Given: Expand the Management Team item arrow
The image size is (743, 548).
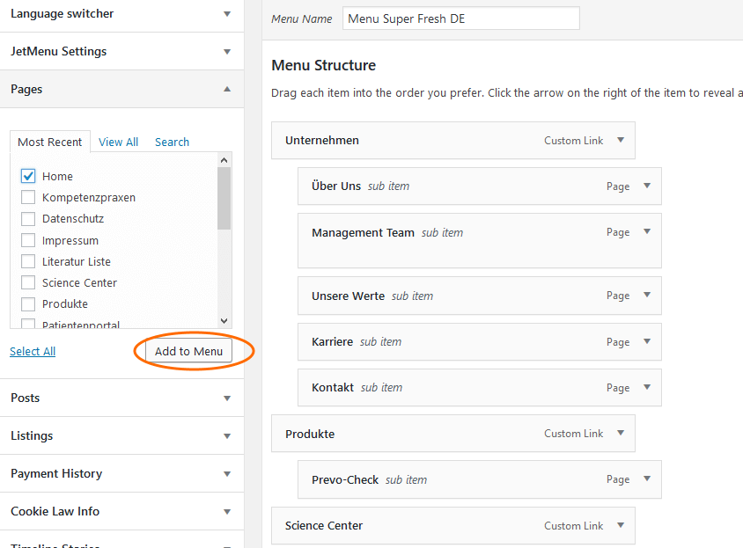Looking at the screenshot, I should point(646,232).
